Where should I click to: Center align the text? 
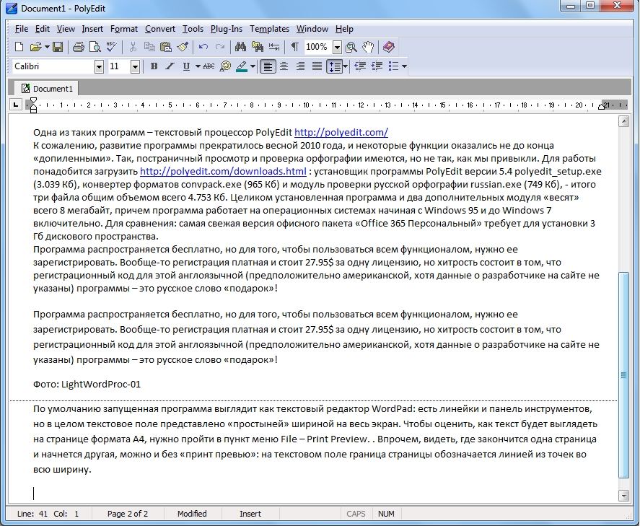pyautogui.click(x=284, y=66)
